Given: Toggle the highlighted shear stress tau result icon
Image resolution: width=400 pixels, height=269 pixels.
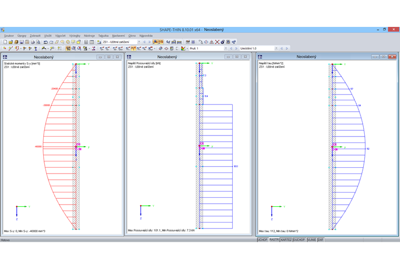Looking at the screenshot, I should click(x=133, y=49).
